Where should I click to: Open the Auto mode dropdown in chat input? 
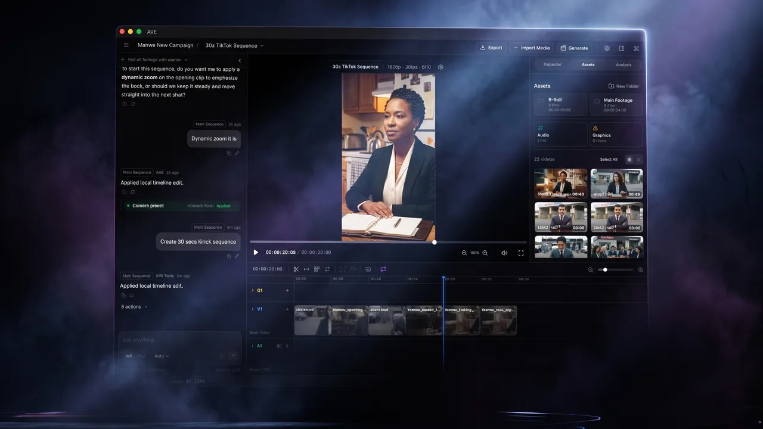(x=162, y=356)
